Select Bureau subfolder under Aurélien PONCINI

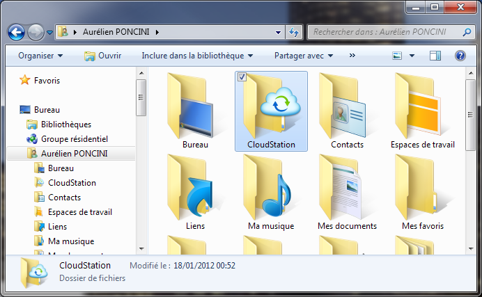coord(61,168)
